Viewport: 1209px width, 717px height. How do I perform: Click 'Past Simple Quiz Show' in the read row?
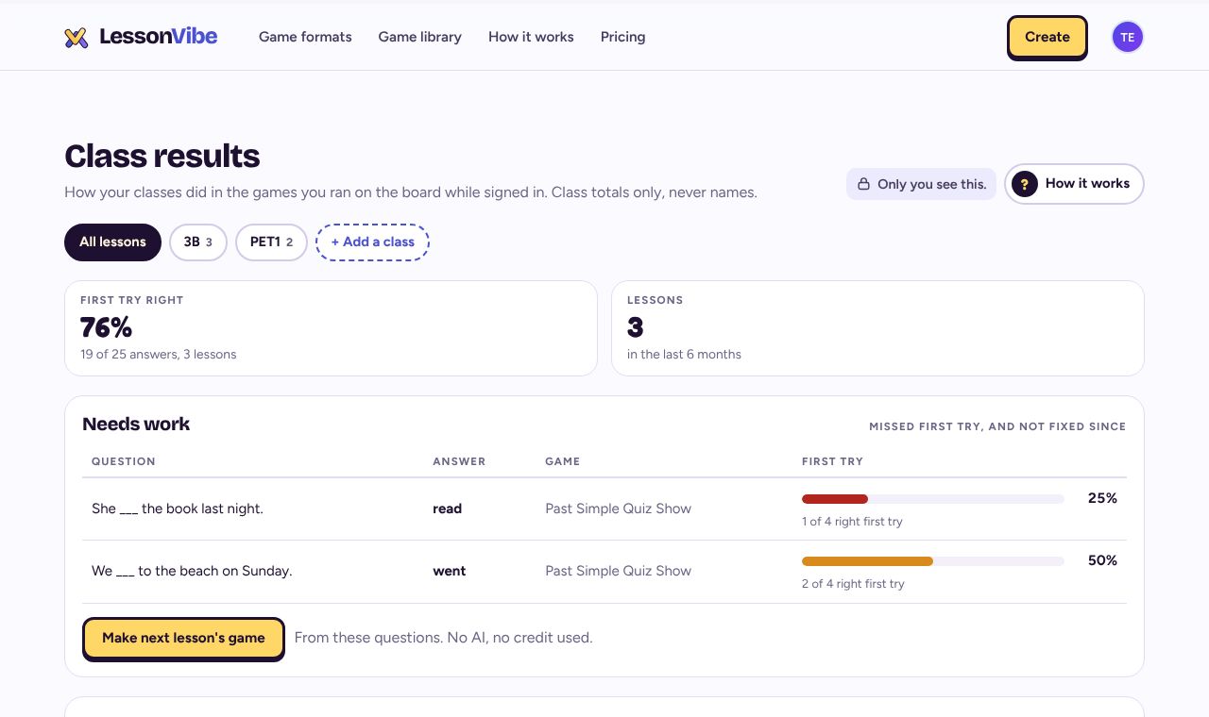(618, 509)
